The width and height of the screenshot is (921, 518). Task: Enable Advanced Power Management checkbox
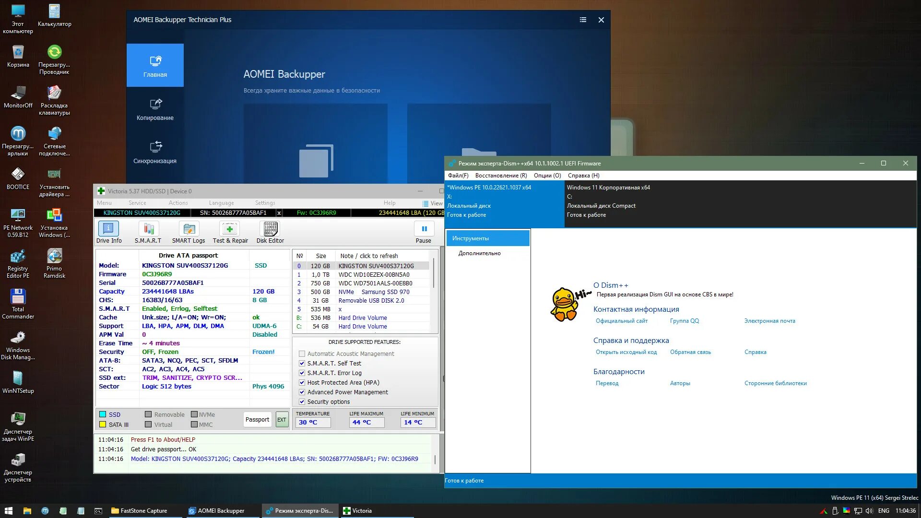click(302, 391)
